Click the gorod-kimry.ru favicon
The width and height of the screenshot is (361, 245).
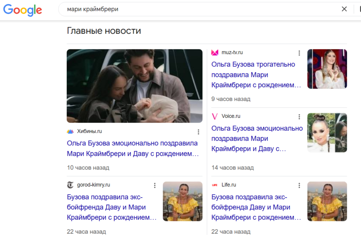(70, 185)
